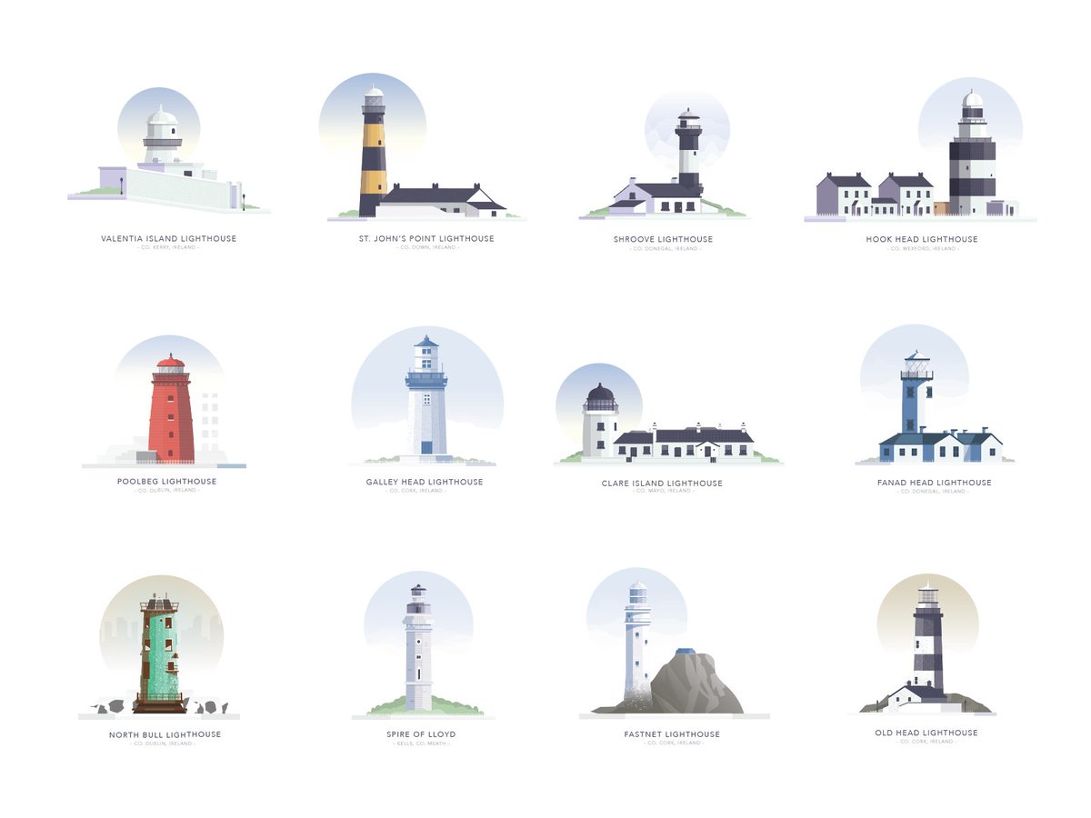
Task: Click "CO. CORK, IRELAND" under Fastnet Lighthouse
Action: coord(673,743)
